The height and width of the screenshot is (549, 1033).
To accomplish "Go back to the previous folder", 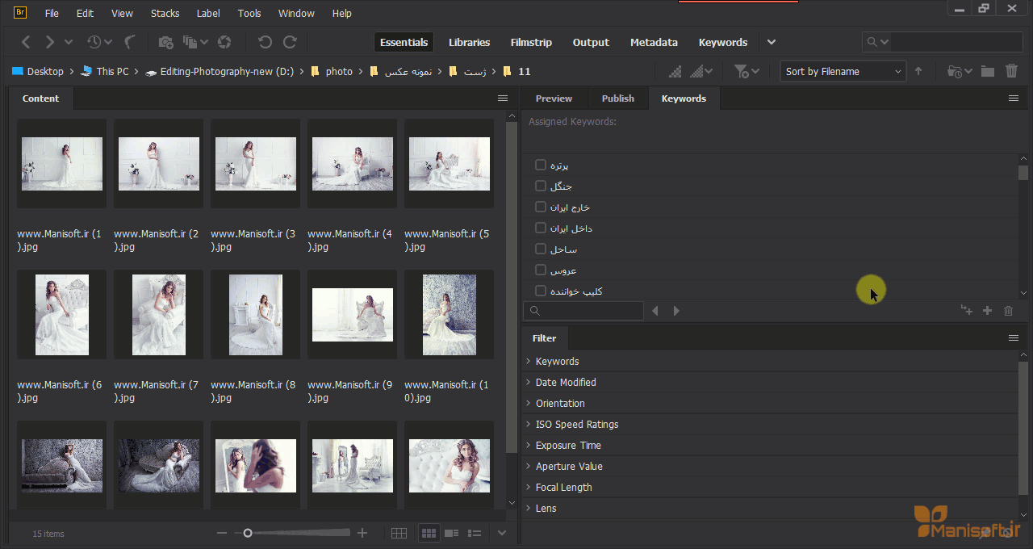I will [x=26, y=42].
